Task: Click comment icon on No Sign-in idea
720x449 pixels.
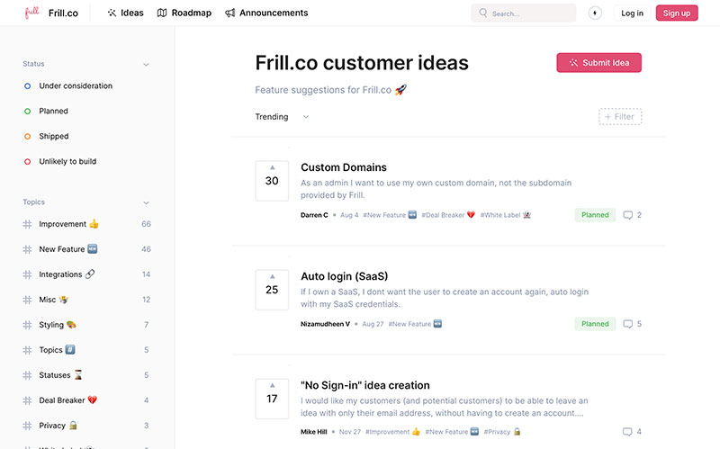Action: (627, 432)
